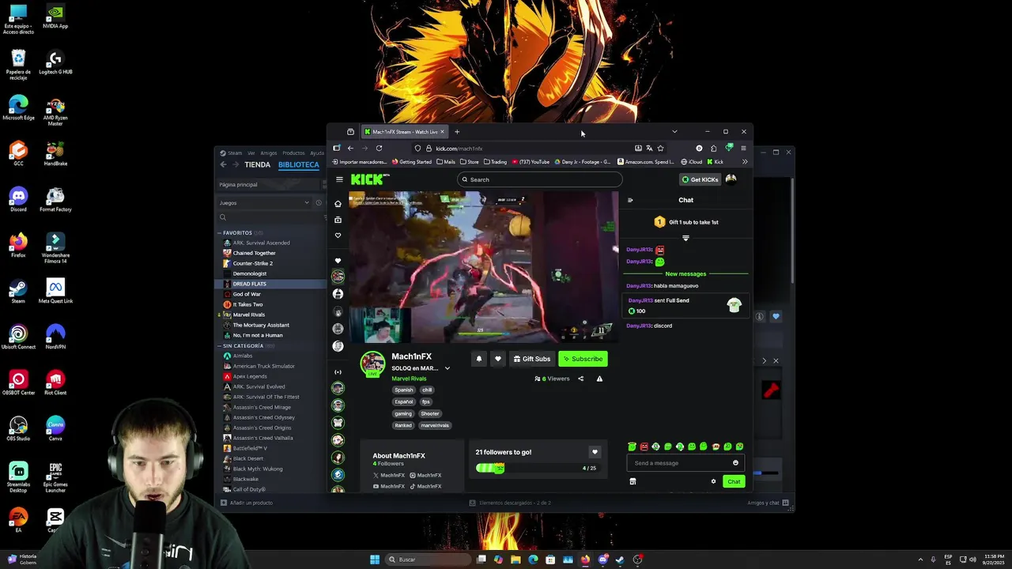1012x569 pixels.
Task: Open the Kick shop icon below chat
Action: (632, 481)
